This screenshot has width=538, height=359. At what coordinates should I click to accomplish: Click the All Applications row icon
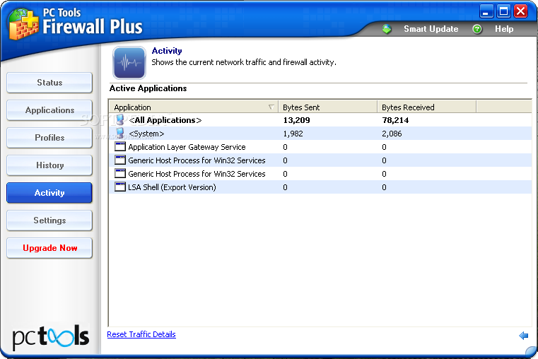119,119
